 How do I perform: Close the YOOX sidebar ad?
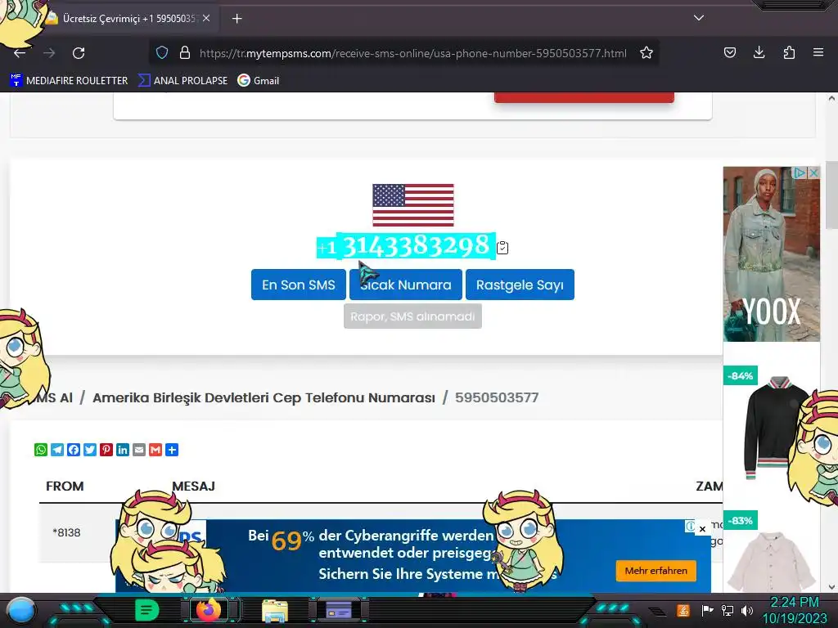[x=813, y=173]
